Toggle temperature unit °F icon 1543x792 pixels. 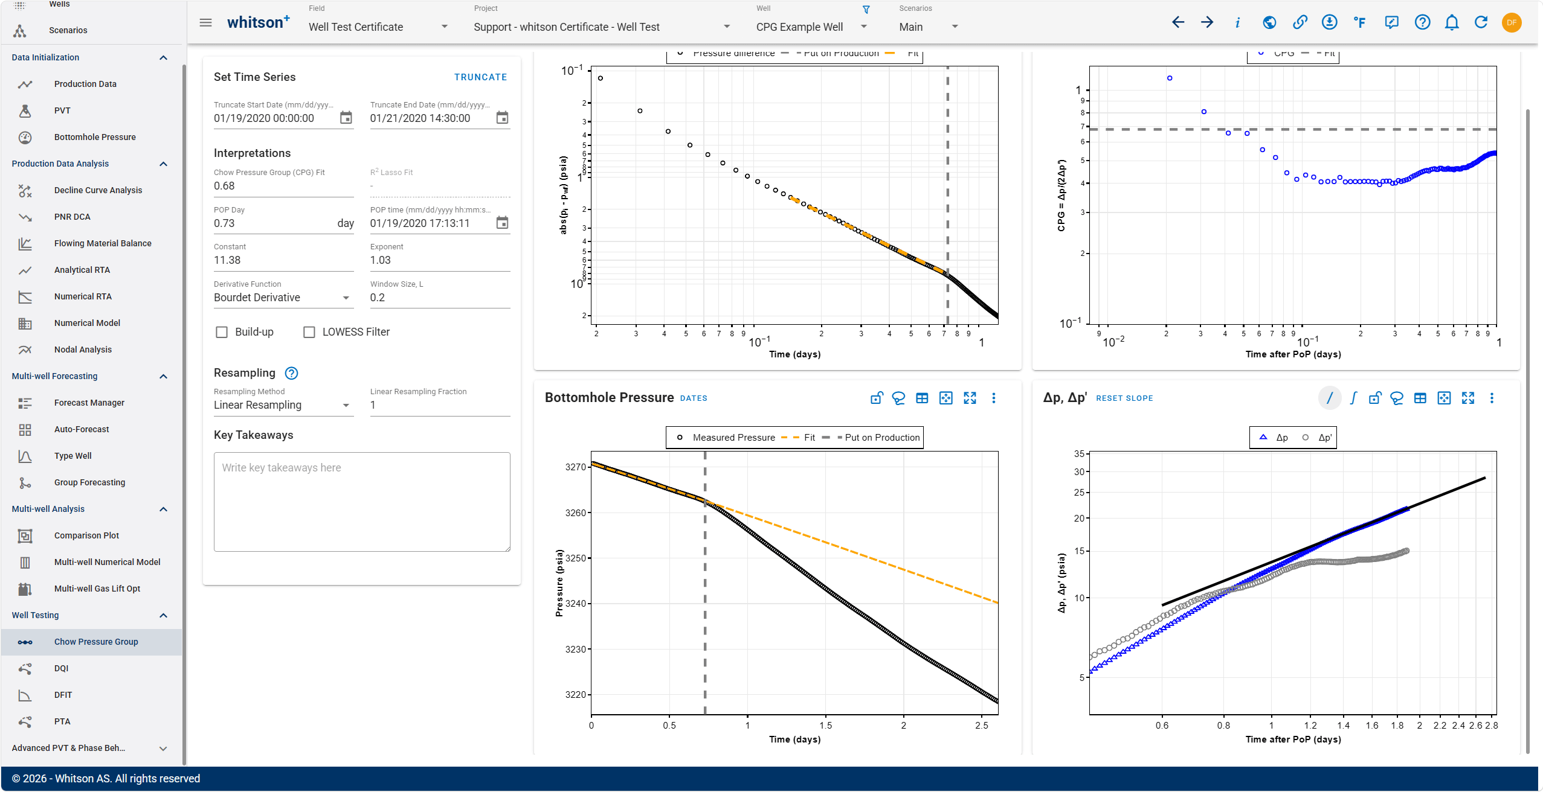point(1359,22)
